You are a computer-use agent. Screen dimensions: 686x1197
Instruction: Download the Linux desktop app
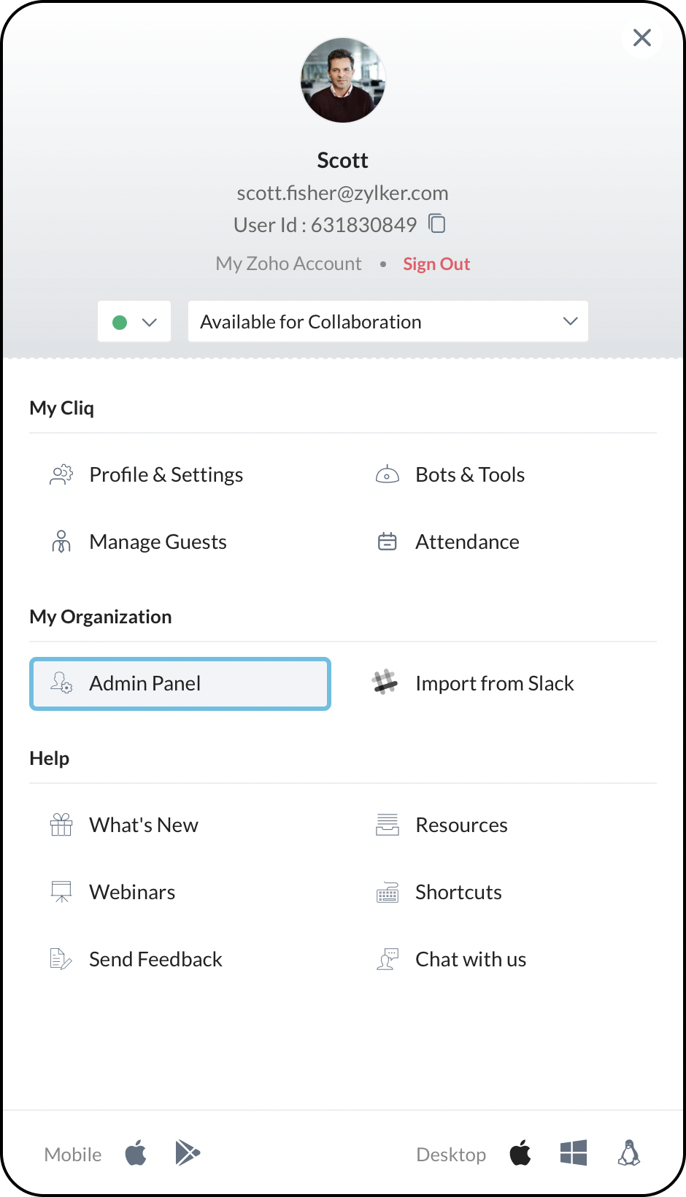pyautogui.click(x=629, y=1153)
